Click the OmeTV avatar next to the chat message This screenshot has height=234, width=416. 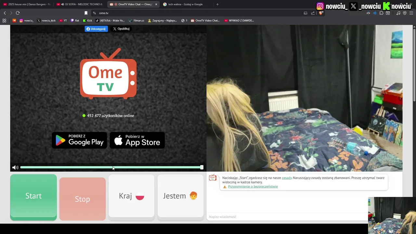213,177
